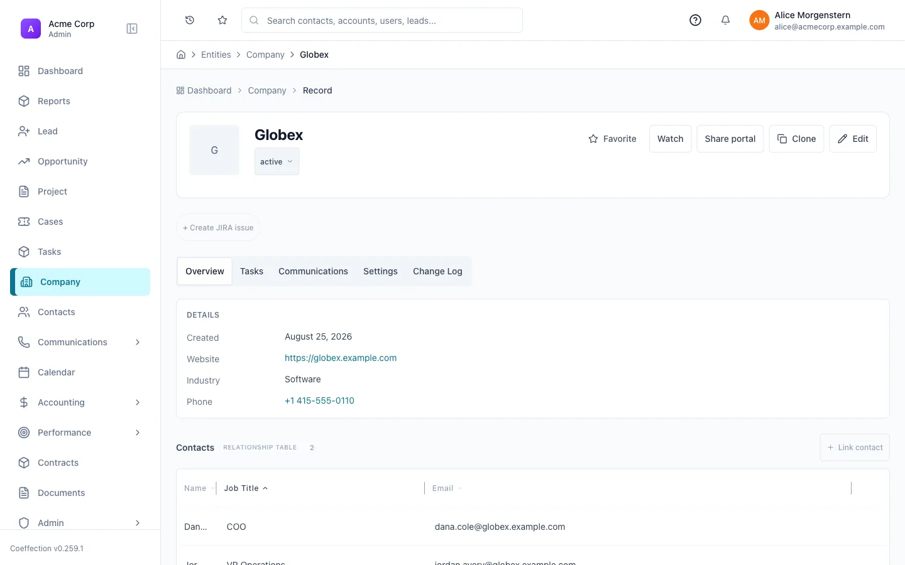Click Company in record breadcrumb
Screen dimensions: 905x565
coord(267,90)
